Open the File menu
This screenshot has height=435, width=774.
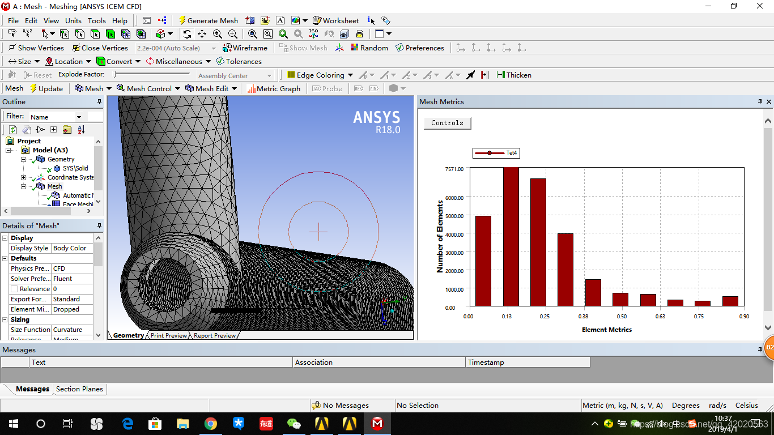(x=13, y=20)
